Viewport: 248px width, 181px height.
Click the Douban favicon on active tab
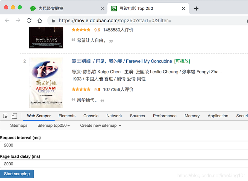[x=114, y=8]
